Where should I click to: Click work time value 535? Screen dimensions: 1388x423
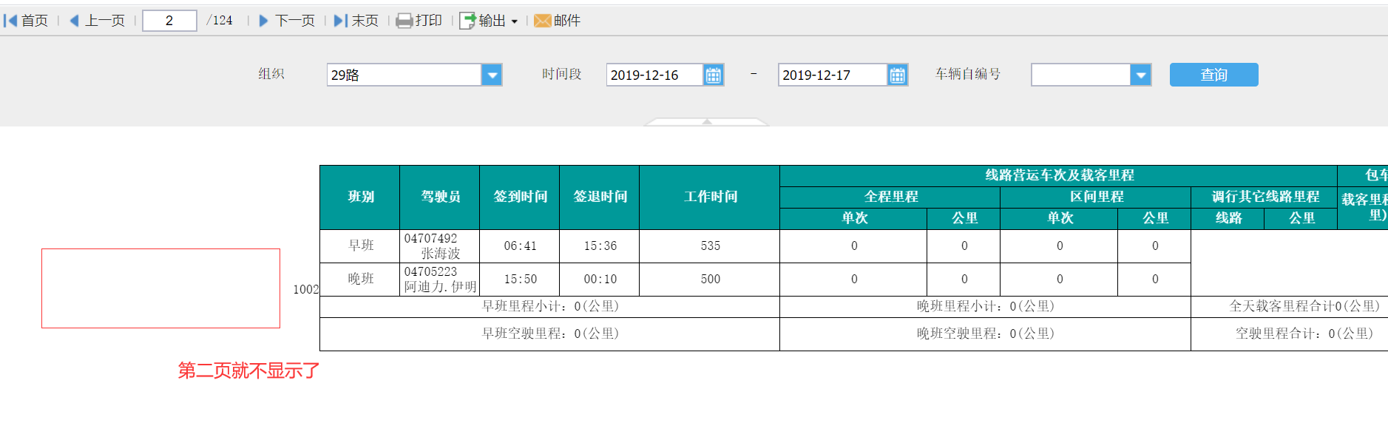[x=710, y=246]
